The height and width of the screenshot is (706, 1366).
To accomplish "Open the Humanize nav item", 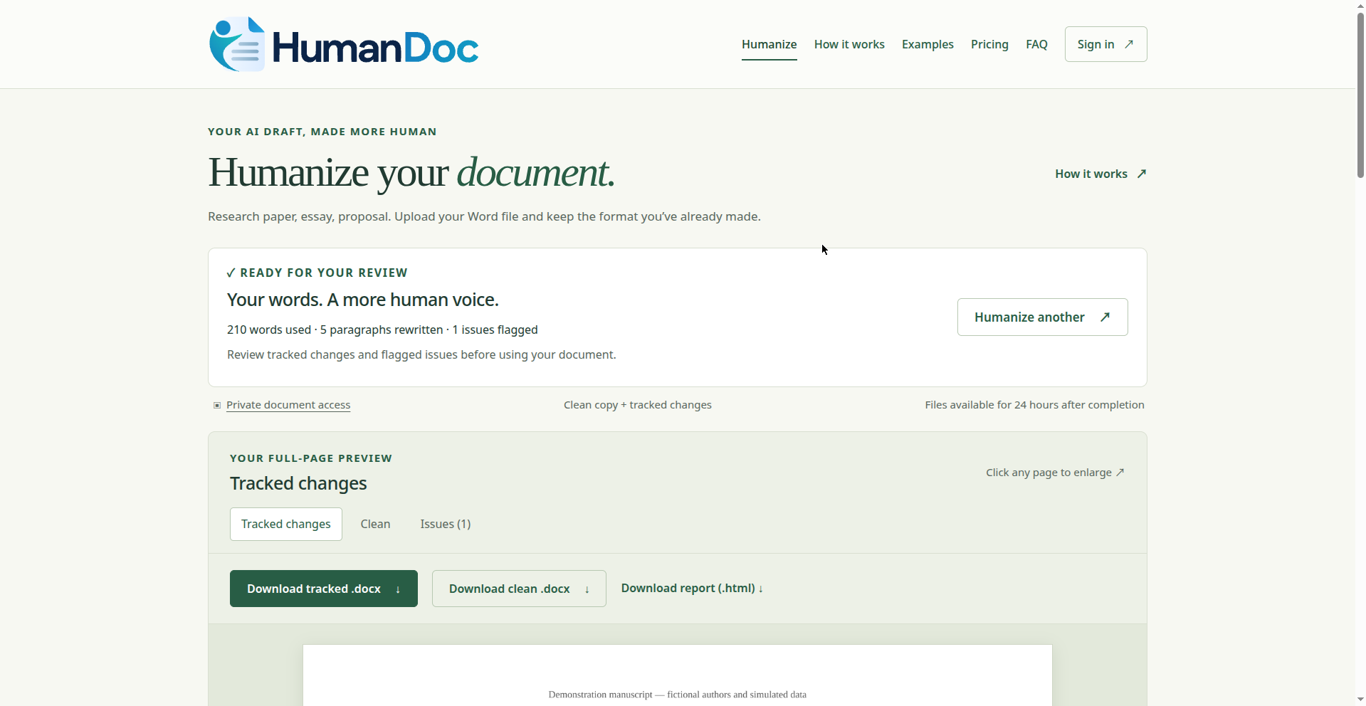I will pos(769,44).
